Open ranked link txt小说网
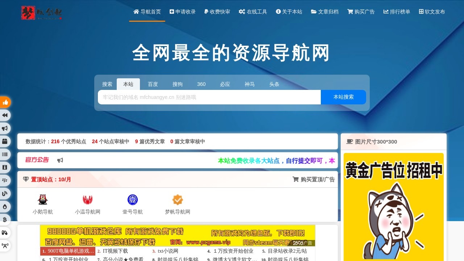Viewport: 464px width, 261px height. tap(167, 251)
